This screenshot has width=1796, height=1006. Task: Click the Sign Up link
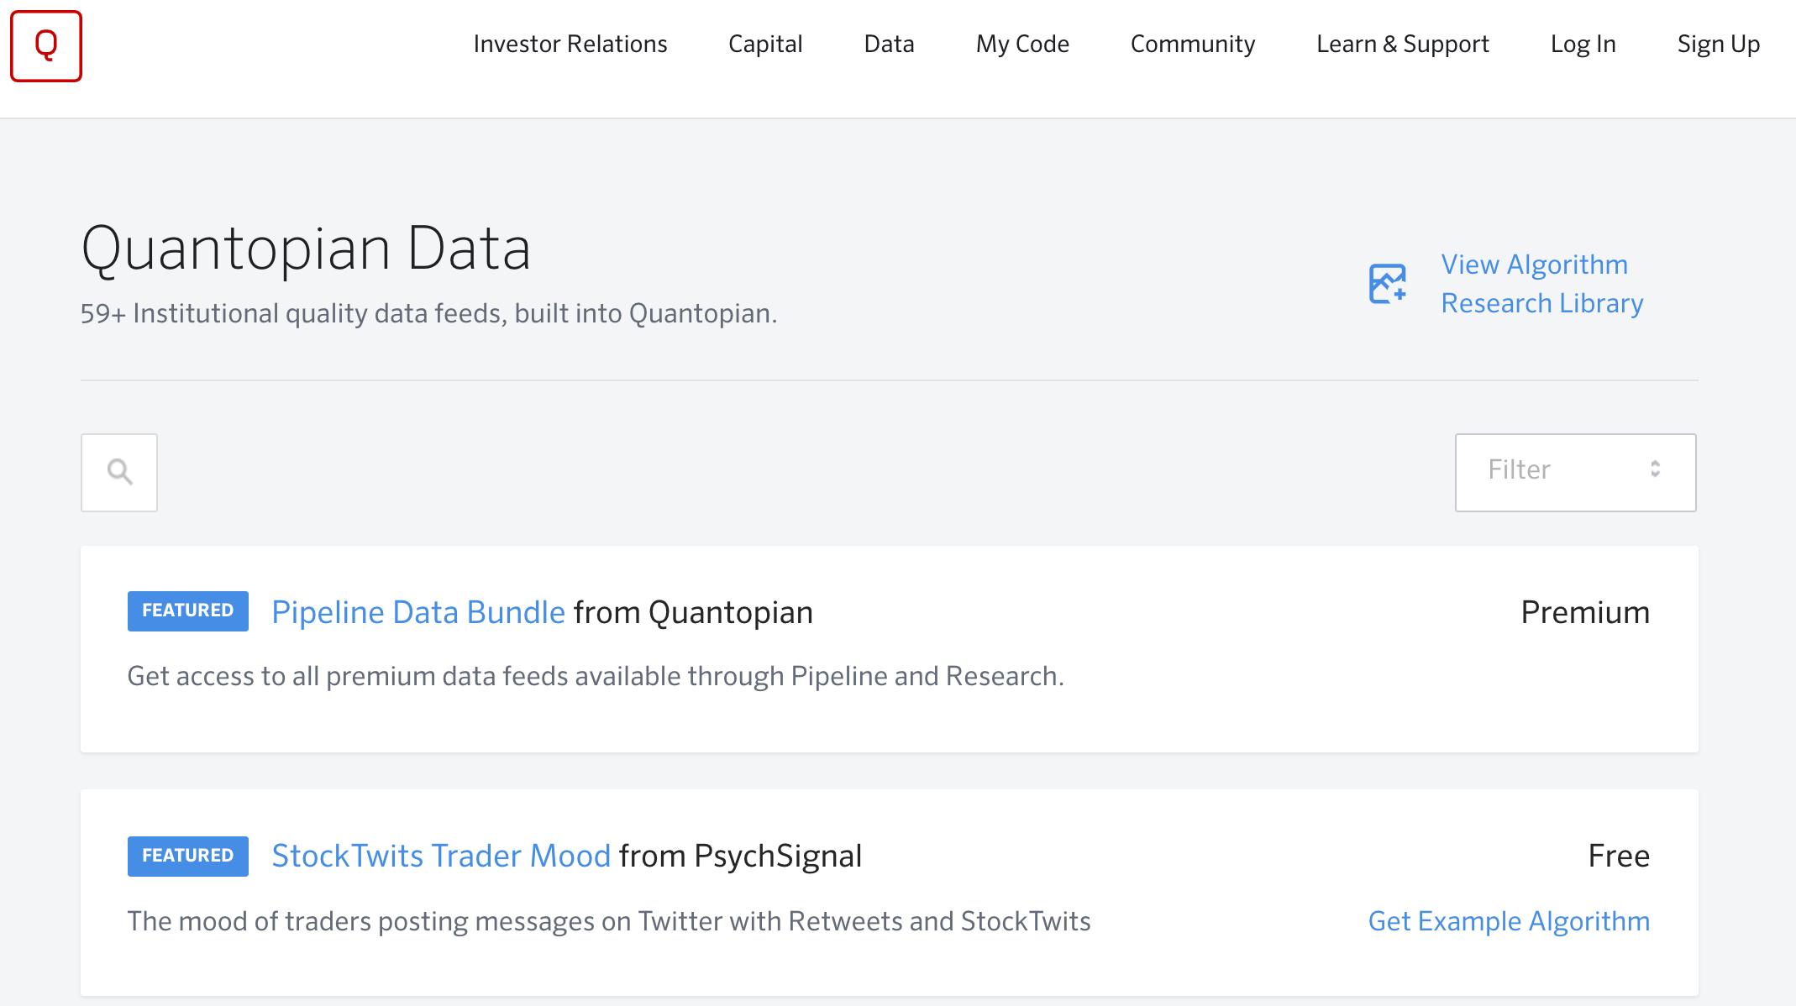click(x=1719, y=44)
